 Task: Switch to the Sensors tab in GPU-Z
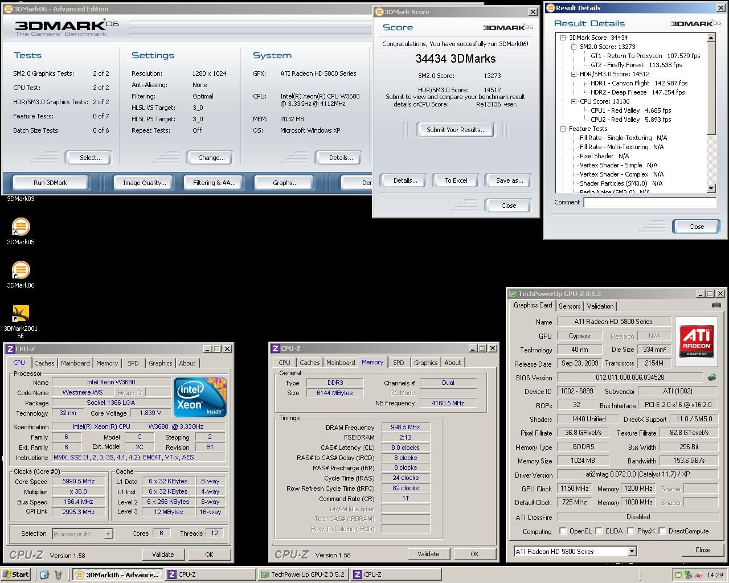pyautogui.click(x=570, y=306)
